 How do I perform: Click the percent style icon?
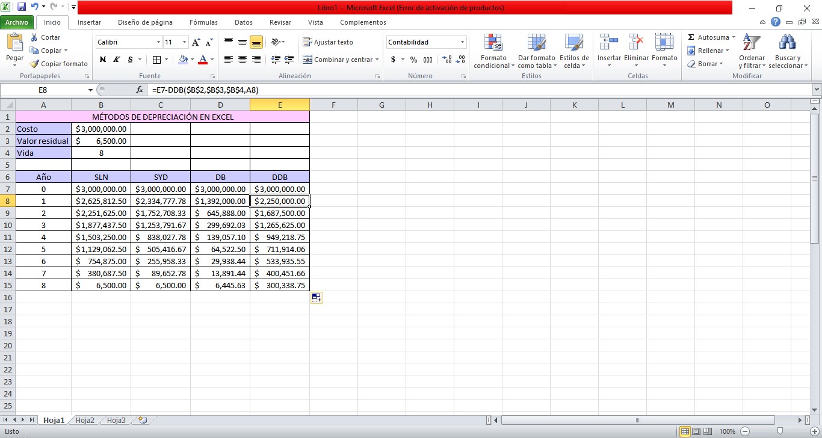tap(413, 60)
